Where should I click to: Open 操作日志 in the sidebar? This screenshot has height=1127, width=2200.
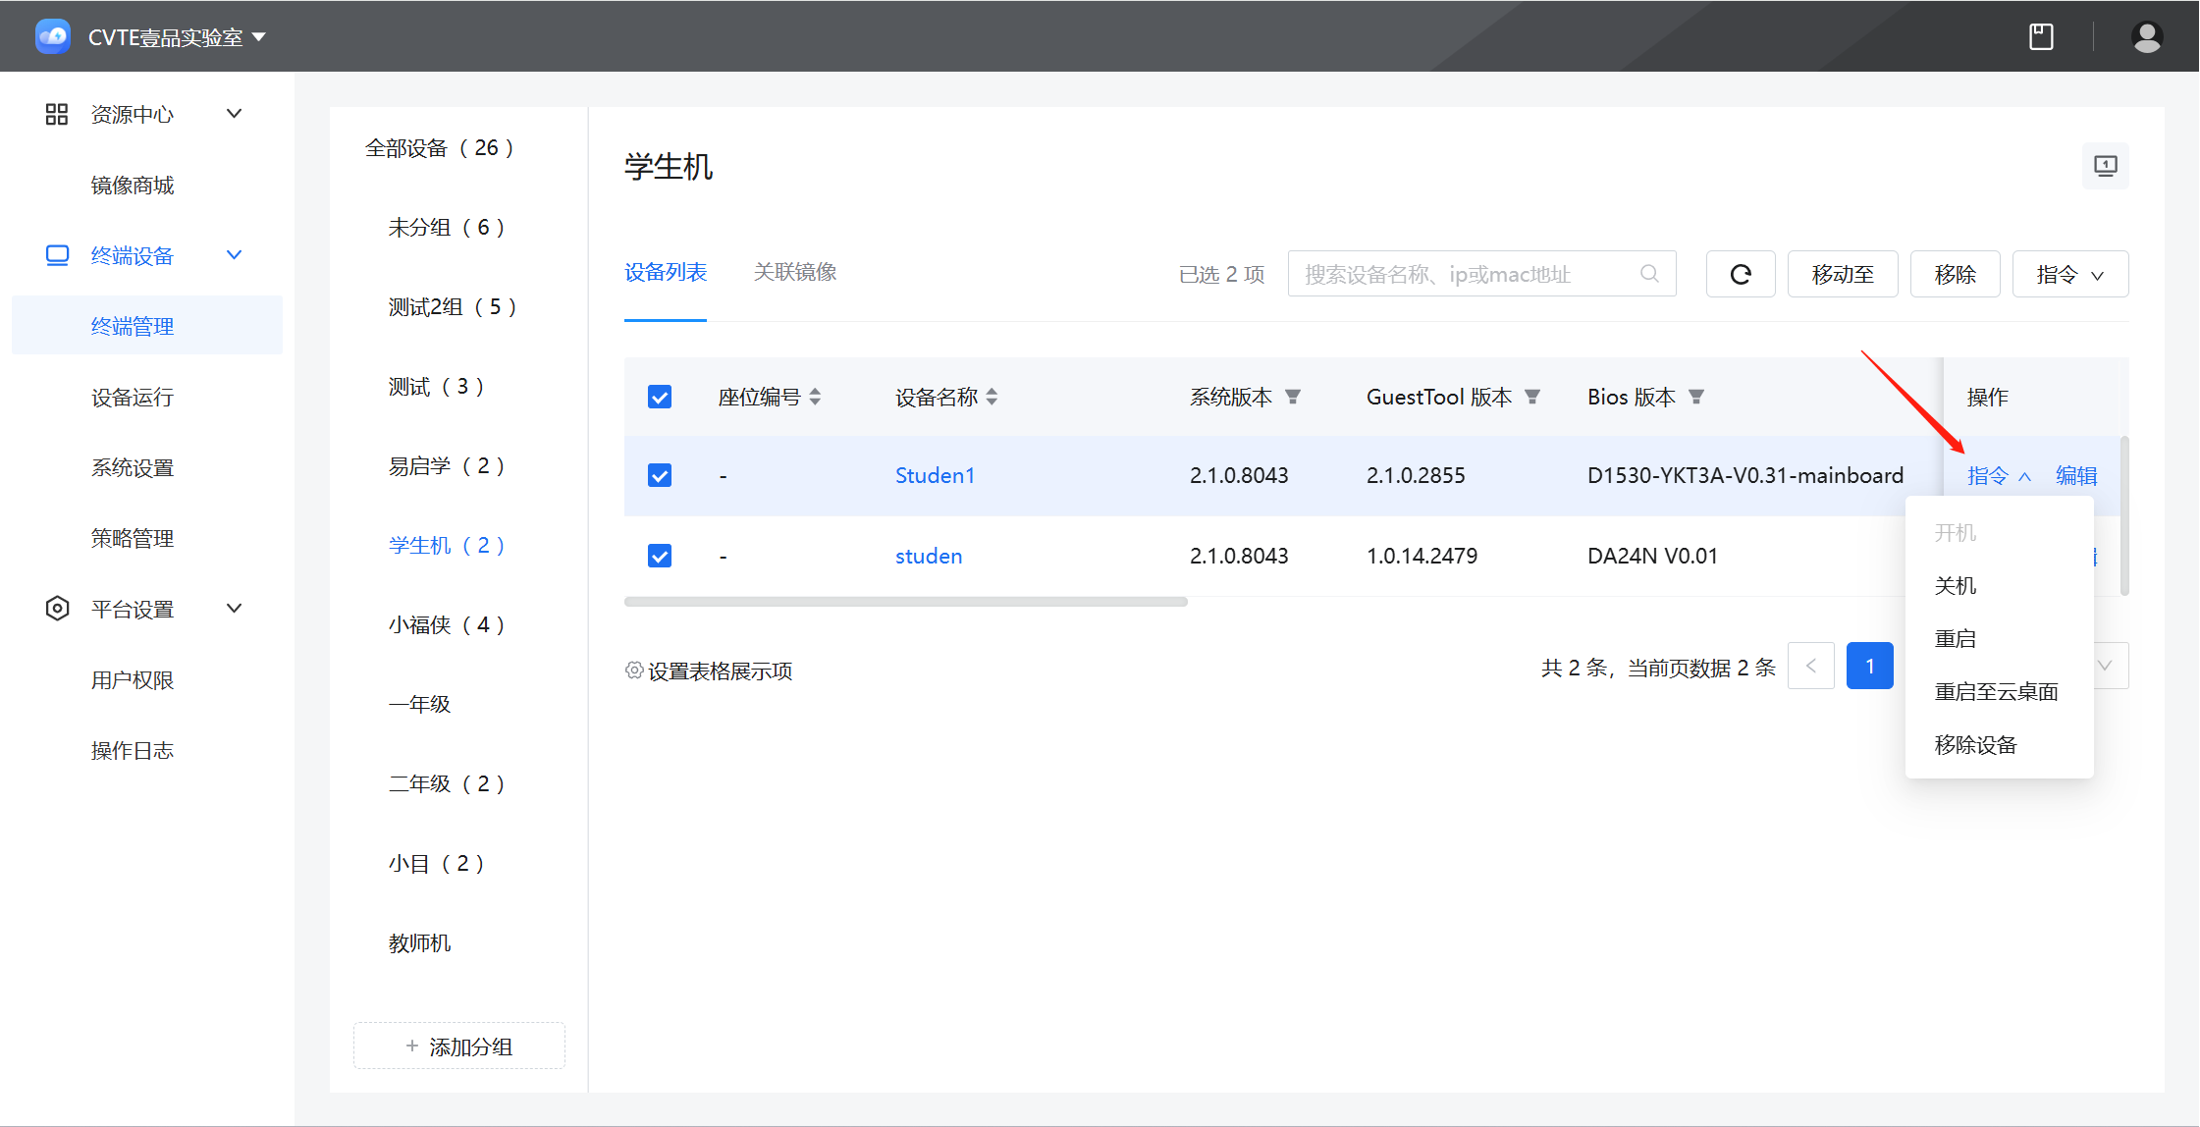click(133, 750)
